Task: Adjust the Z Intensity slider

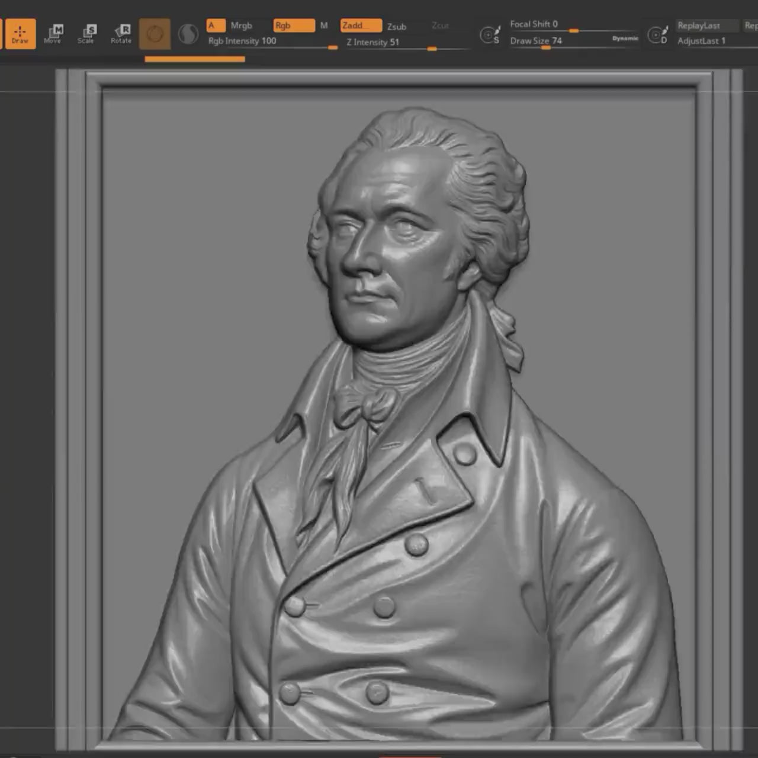Action: 407,43
